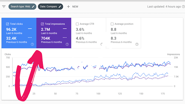Viewport: 185px width, 104px height.
Task: Click the 3.6% CTR value
Action: click(x=80, y=29)
